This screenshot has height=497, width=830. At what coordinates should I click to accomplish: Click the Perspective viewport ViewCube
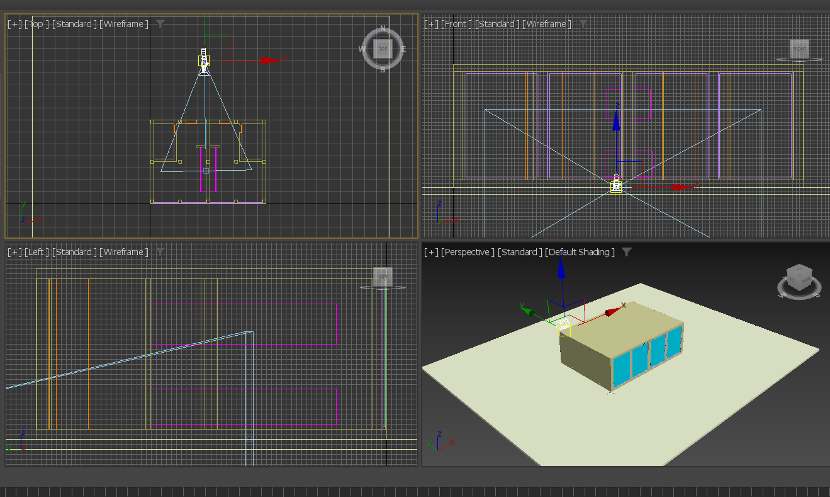point(799,277)
